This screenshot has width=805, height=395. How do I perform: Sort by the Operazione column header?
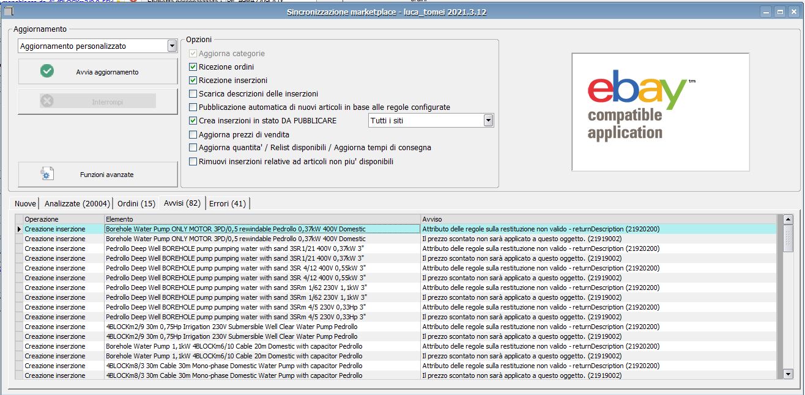[64, 219]
